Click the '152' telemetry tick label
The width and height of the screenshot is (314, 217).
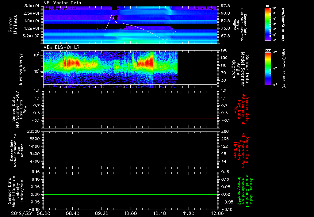(224, 146)
